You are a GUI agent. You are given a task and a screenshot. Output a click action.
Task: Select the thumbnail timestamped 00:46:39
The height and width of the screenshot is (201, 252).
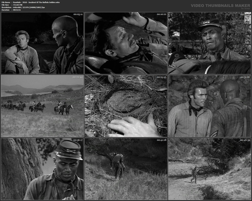tap(210, 169)
